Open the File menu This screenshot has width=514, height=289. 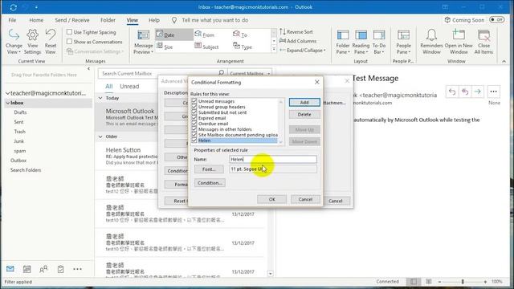click(x=12, y=20)
